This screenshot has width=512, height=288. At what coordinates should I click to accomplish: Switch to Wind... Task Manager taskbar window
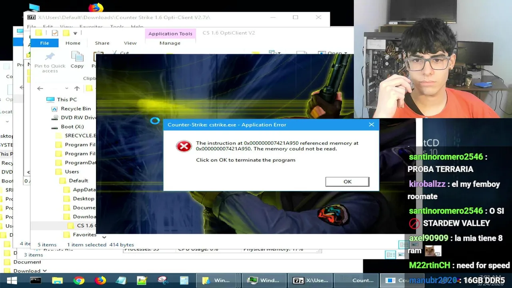pyautogui.click(x=264, y=280)
